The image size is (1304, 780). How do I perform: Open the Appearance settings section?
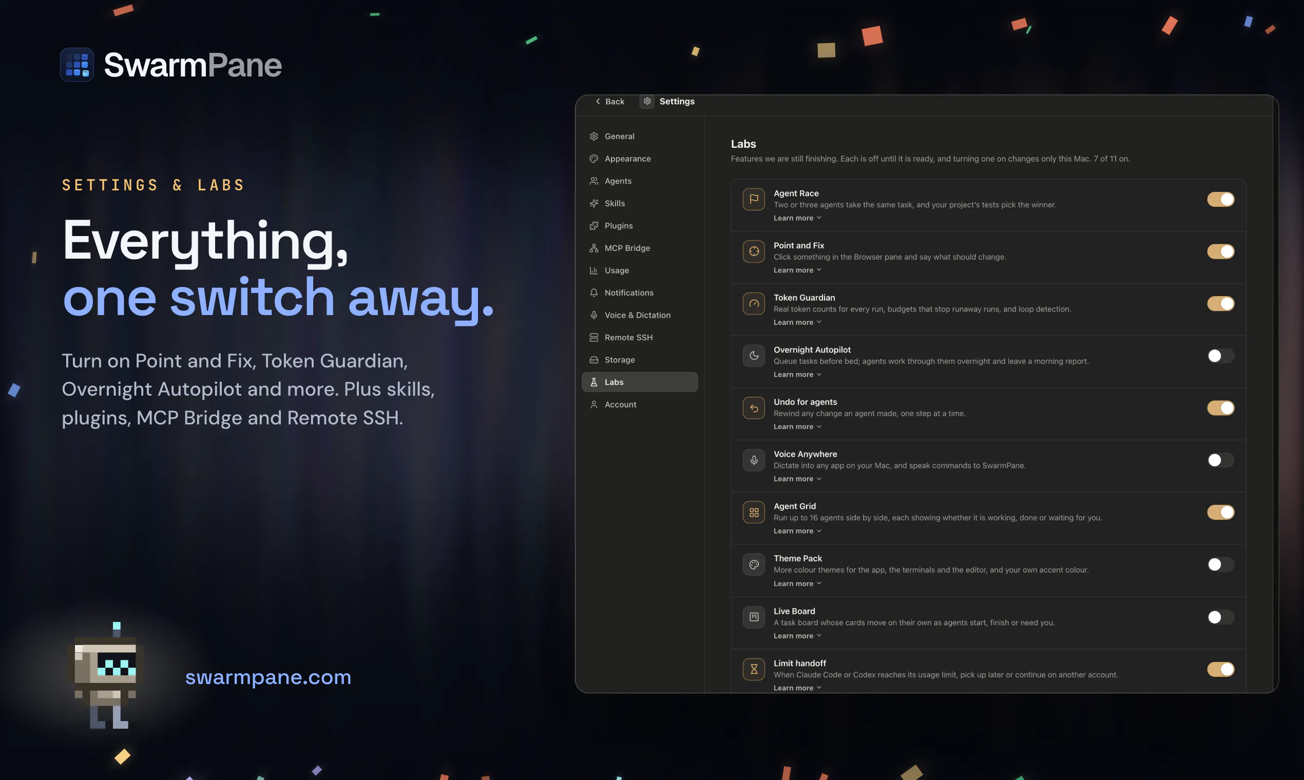639,159
